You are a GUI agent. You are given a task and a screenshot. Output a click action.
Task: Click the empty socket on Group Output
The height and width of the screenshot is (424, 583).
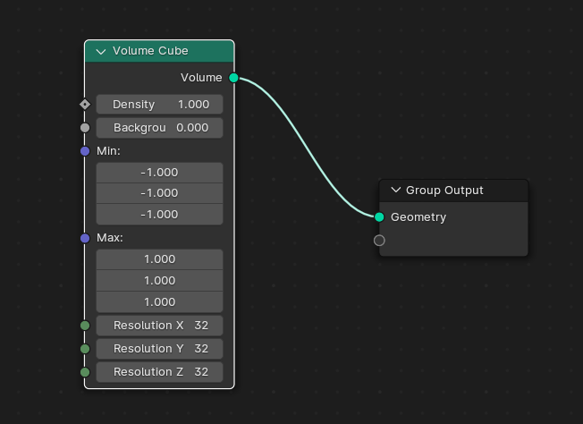[379, 241]
